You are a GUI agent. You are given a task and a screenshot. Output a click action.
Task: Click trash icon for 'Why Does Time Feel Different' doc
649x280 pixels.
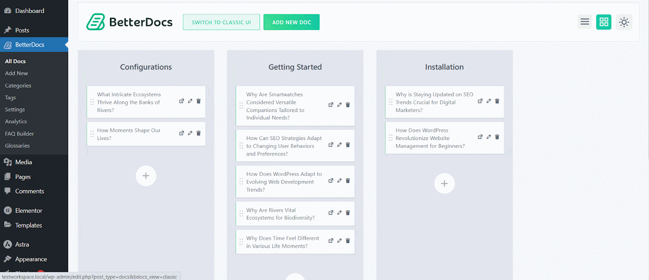pyautogui.click(x=348, y=241)
